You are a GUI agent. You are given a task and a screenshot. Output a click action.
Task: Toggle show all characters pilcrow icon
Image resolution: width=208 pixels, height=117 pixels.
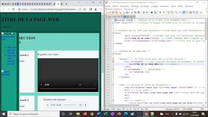pyautogui.click(x=180, y=12)
